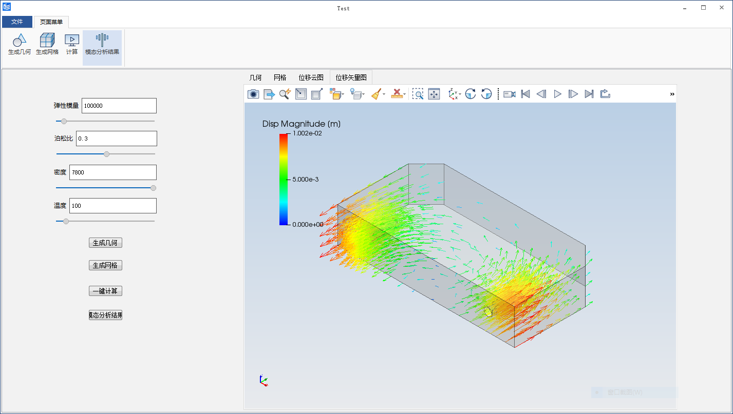Click the application icon in title bar
Screen dimensions: 733x414
[x=7, y=7]
